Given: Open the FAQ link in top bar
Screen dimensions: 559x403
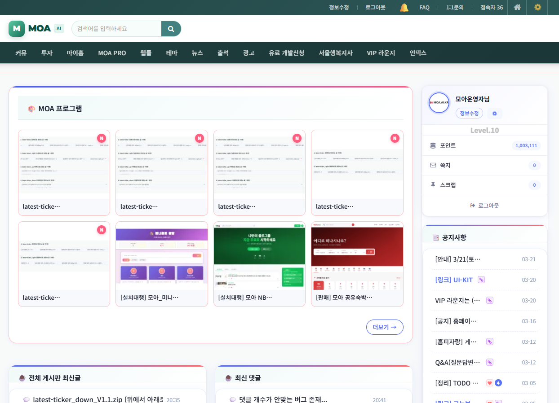Looking at the screenshot, I should [x=424, y=8].
